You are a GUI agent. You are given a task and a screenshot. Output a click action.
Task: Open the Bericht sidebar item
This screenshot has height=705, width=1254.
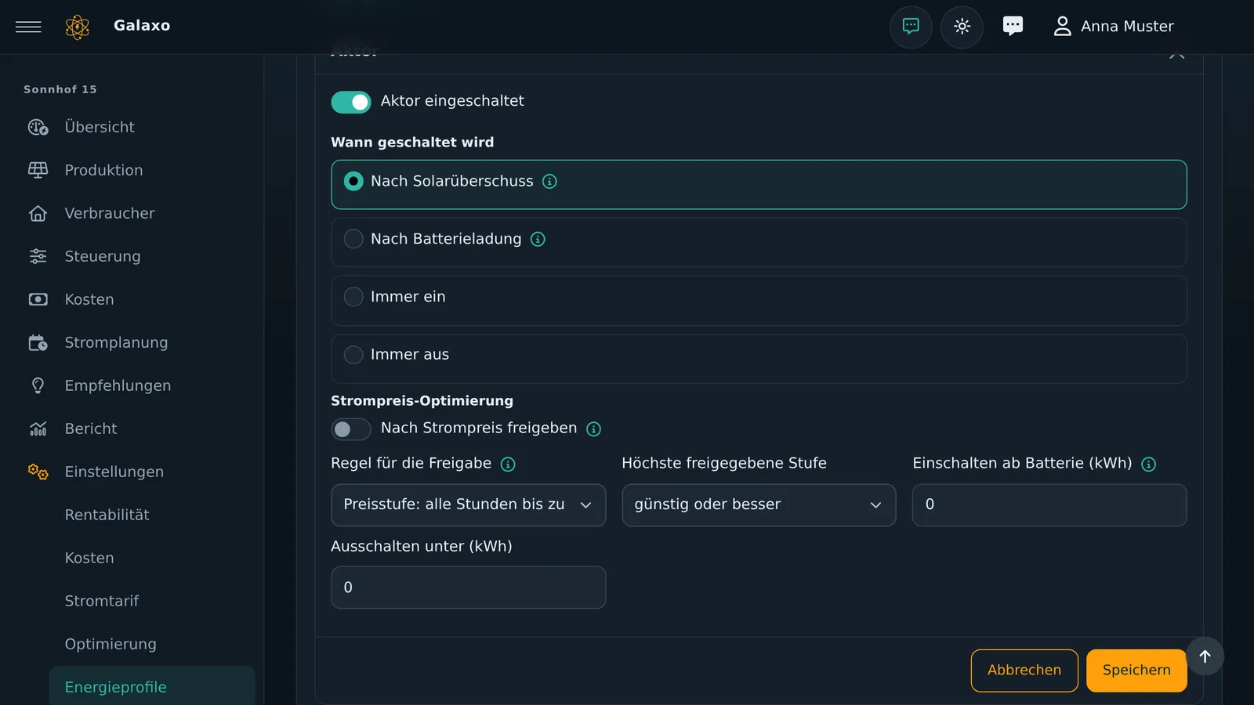tap(91, 428)
